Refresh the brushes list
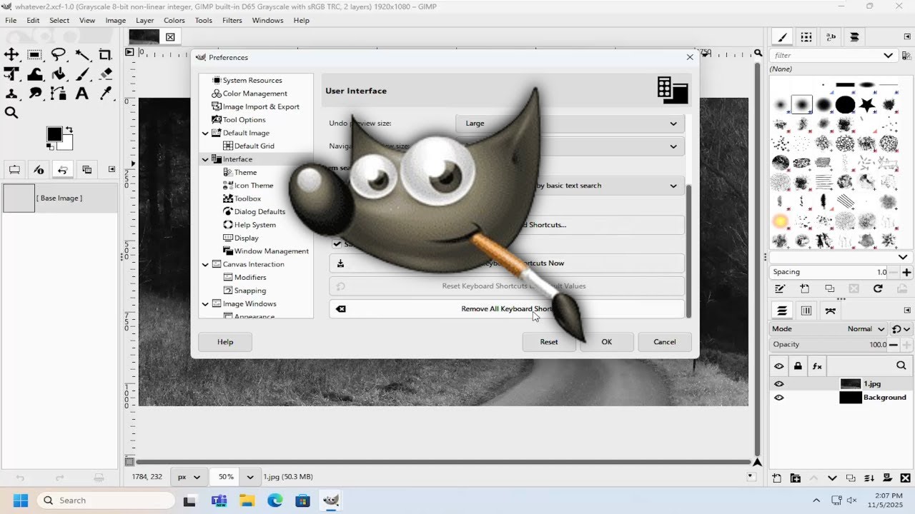 [x=878, y=288]
